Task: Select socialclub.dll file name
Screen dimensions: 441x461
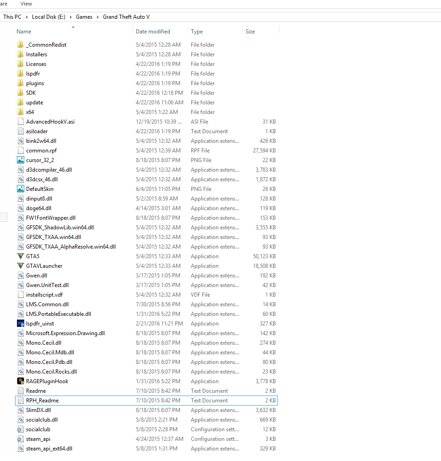Action: point(42,419)
